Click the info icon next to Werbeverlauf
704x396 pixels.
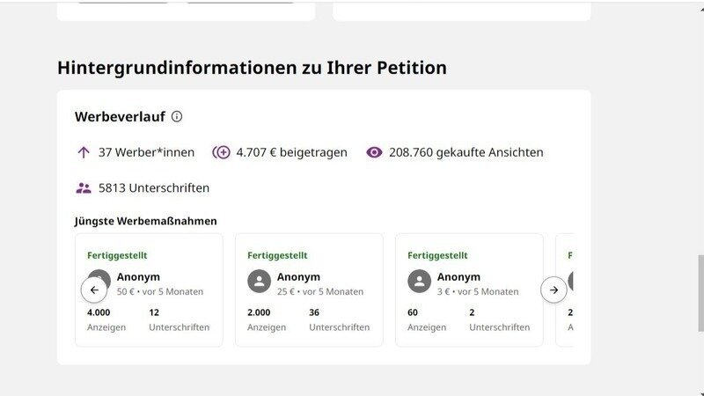tap(177, 116)
